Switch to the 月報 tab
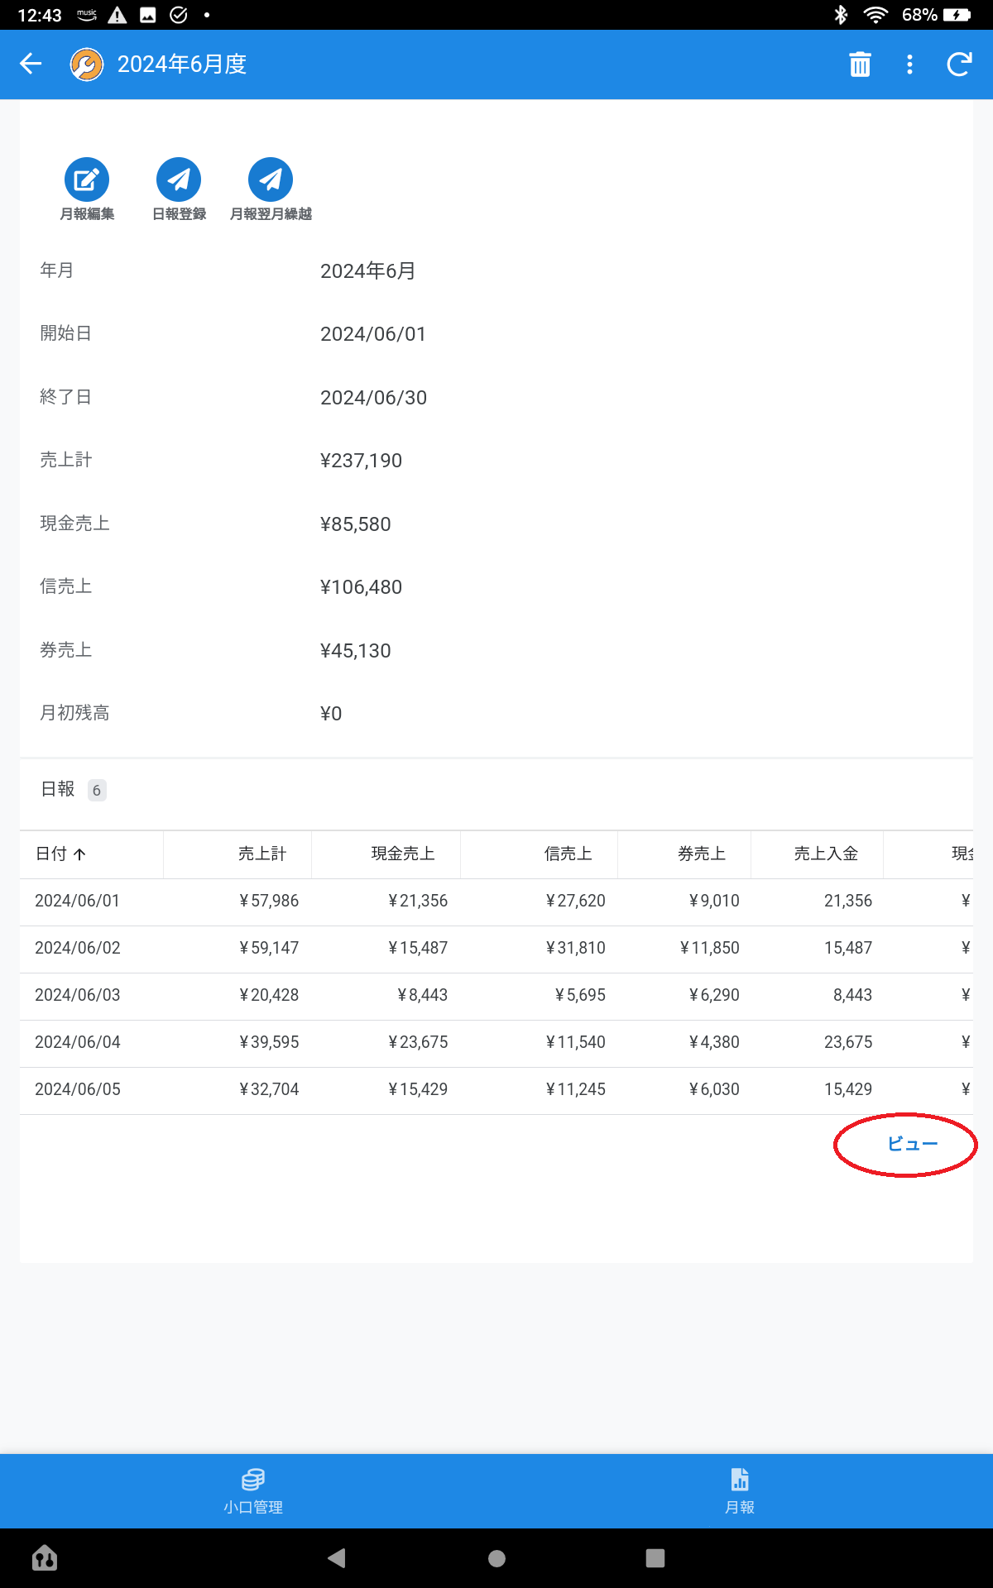Screen dimensions: 993x1588 [740, 1491]
